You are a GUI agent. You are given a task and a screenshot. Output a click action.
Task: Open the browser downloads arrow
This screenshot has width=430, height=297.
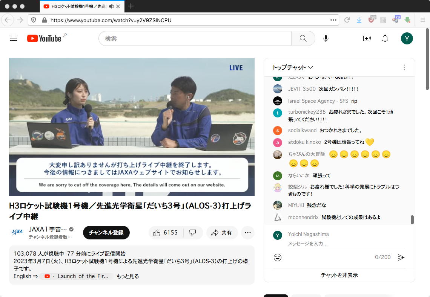pos(359,20)
